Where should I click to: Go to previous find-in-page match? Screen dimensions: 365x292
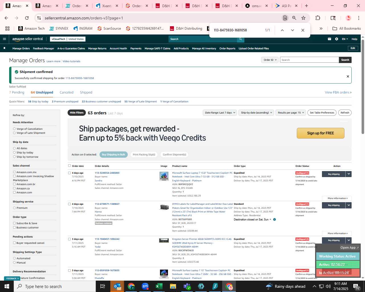[282, 30]
